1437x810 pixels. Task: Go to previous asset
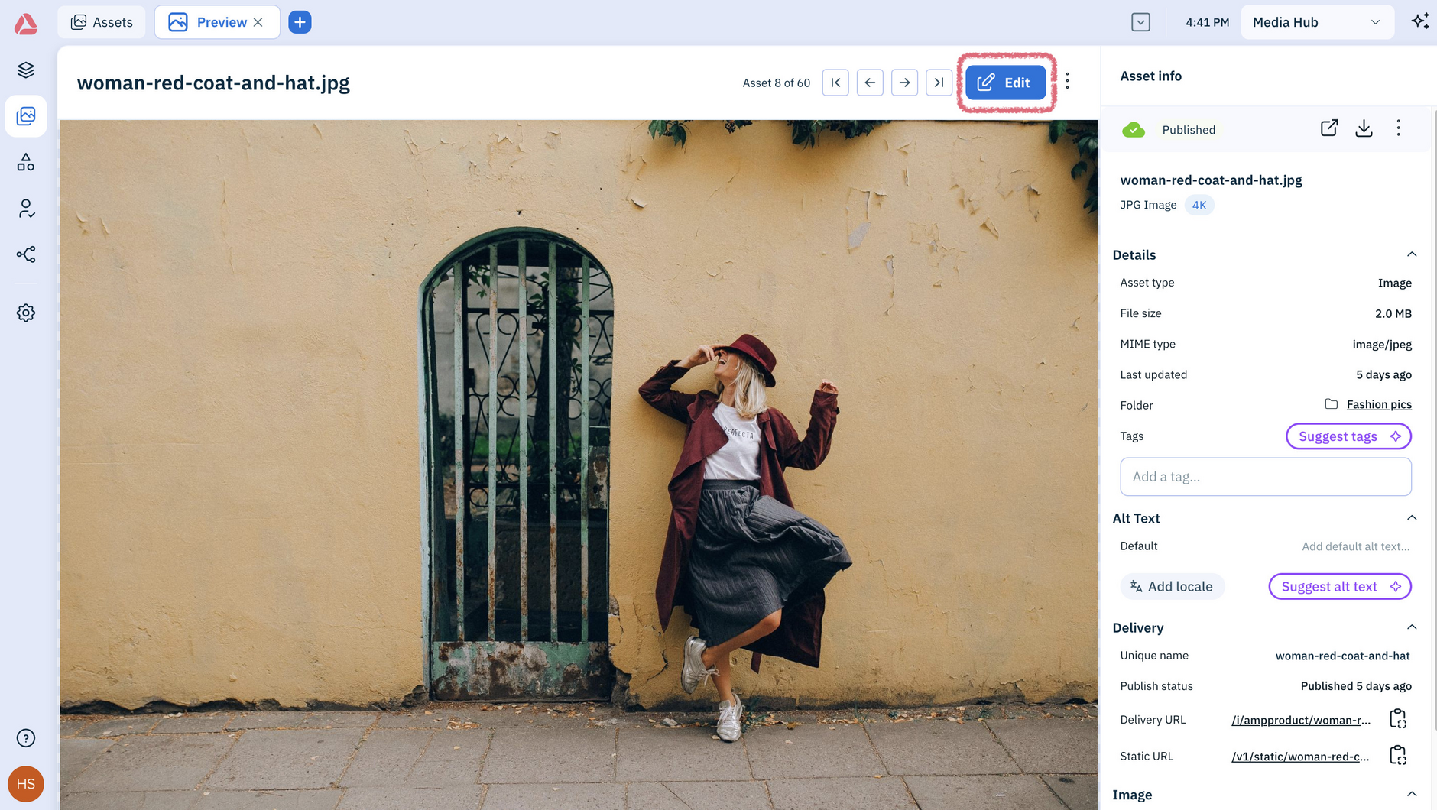coord(870,83)
